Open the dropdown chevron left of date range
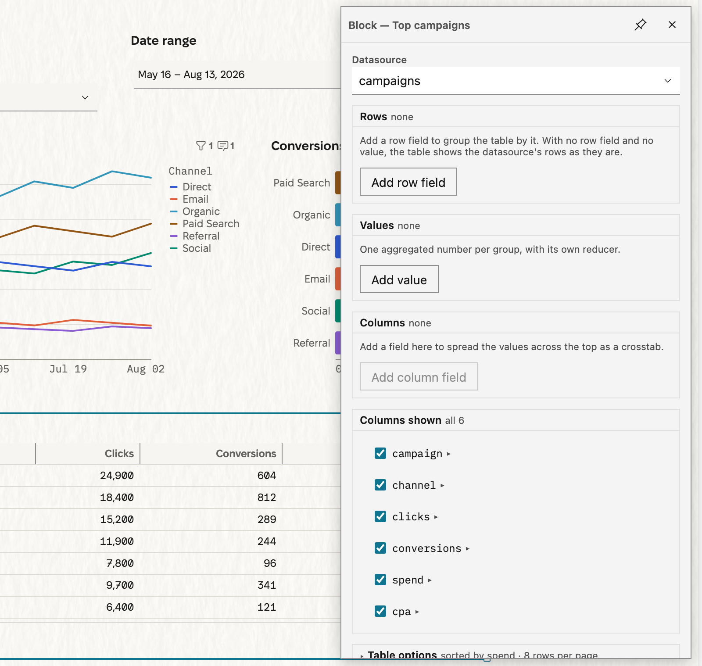Image resolution: width=702 pixels, height=666 pixels. [85, 97]
